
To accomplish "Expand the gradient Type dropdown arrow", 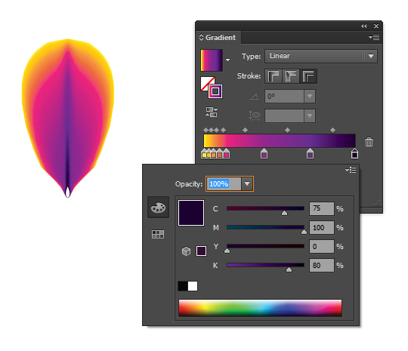I will (371, 56).
